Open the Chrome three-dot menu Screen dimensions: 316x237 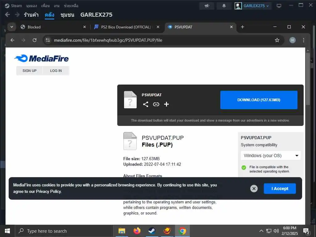click(x=304, y=40)
